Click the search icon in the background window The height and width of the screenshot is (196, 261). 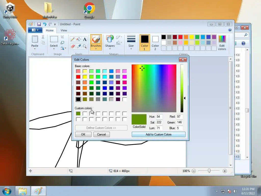pyautogui.click(x=246, y=35)
